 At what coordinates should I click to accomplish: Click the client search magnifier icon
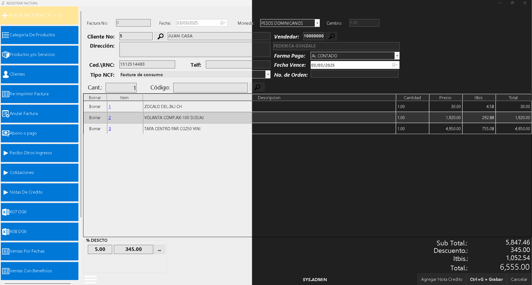coord(160,36)
